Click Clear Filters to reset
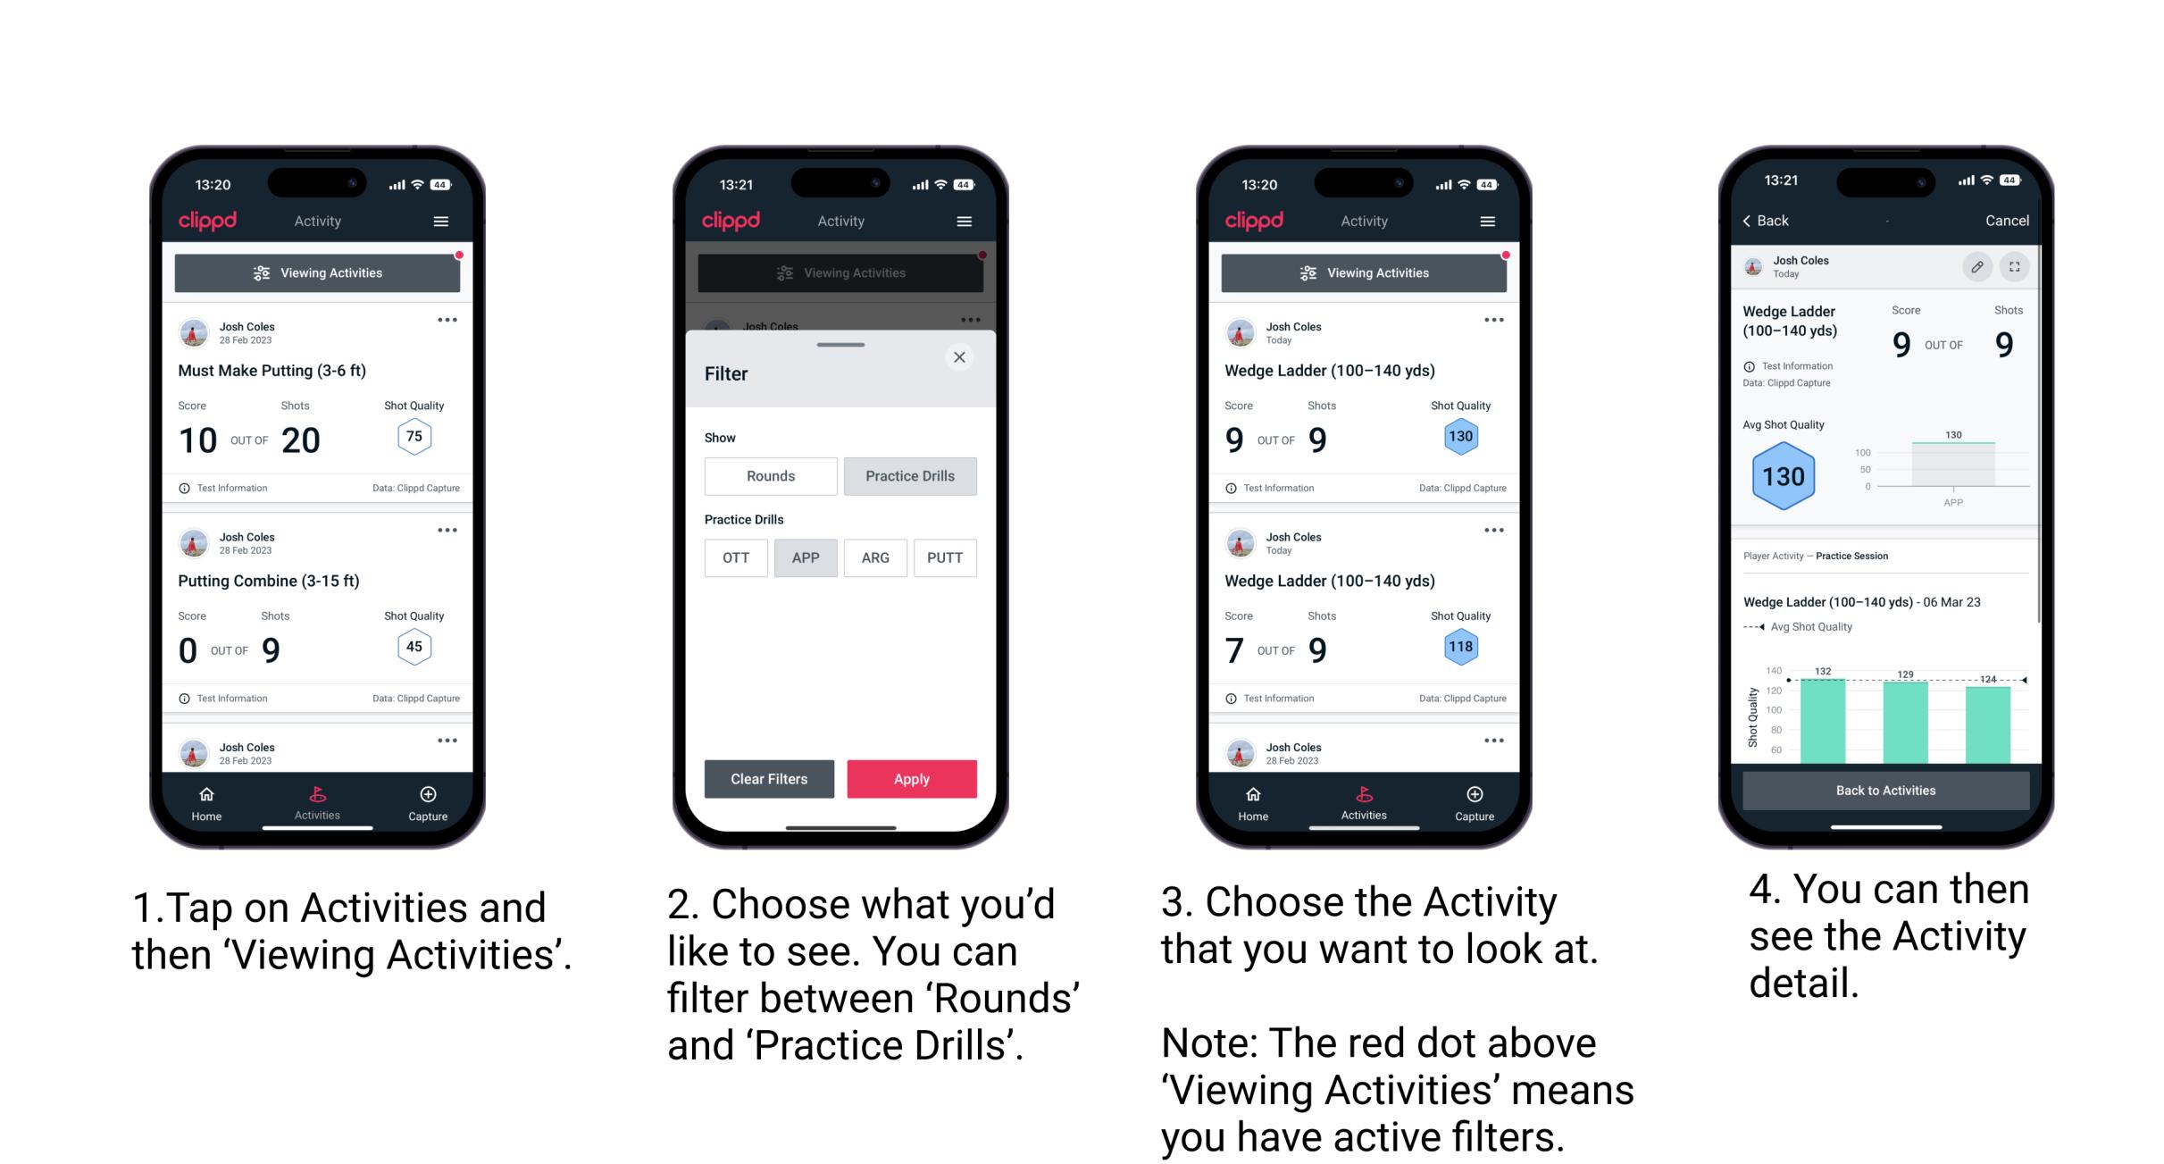This screenshot has width=2164, height=1164. (771, 778)
